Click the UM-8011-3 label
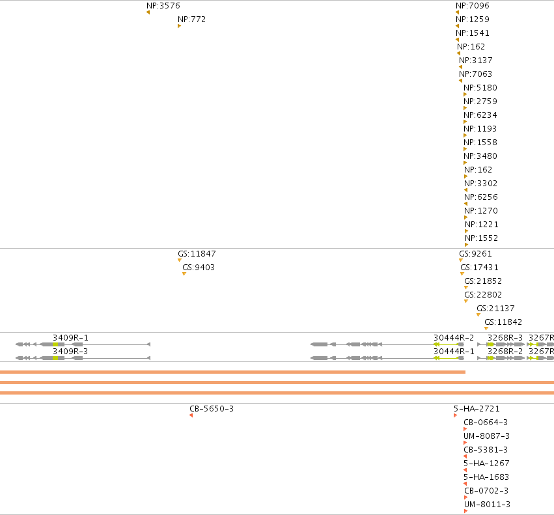 click(487, 505)
